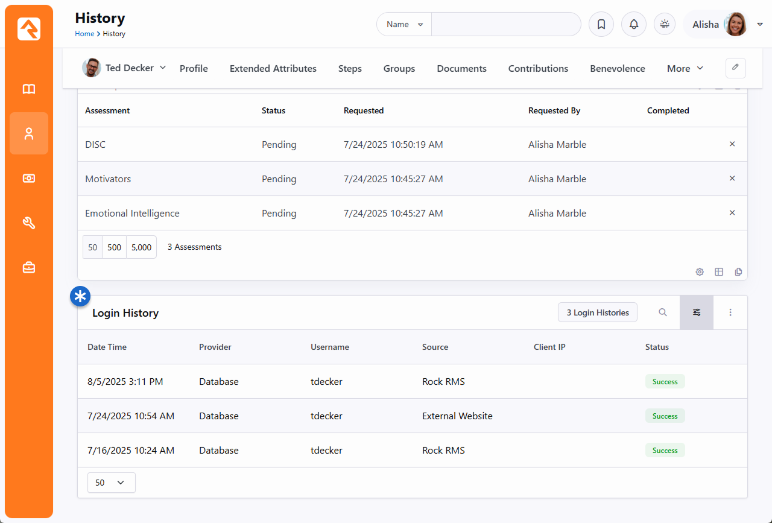Expand the More tab dropdown
Viewport: 772px width, 523px height.
click(685, 69)
